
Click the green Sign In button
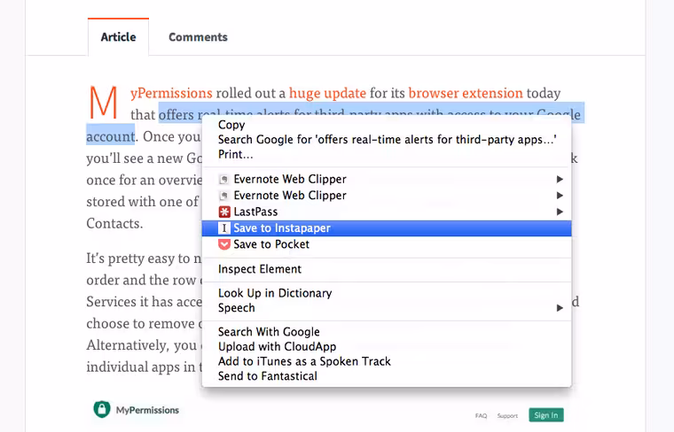pos(546,415)
